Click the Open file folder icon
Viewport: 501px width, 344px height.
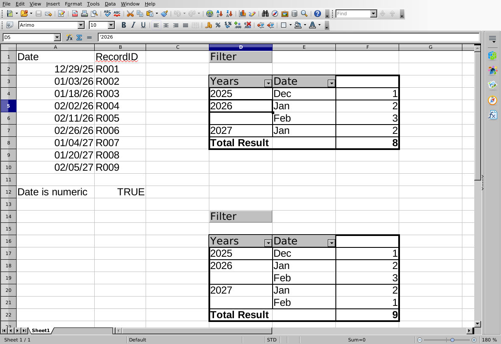pyautogui.click(x=24, y=14)
